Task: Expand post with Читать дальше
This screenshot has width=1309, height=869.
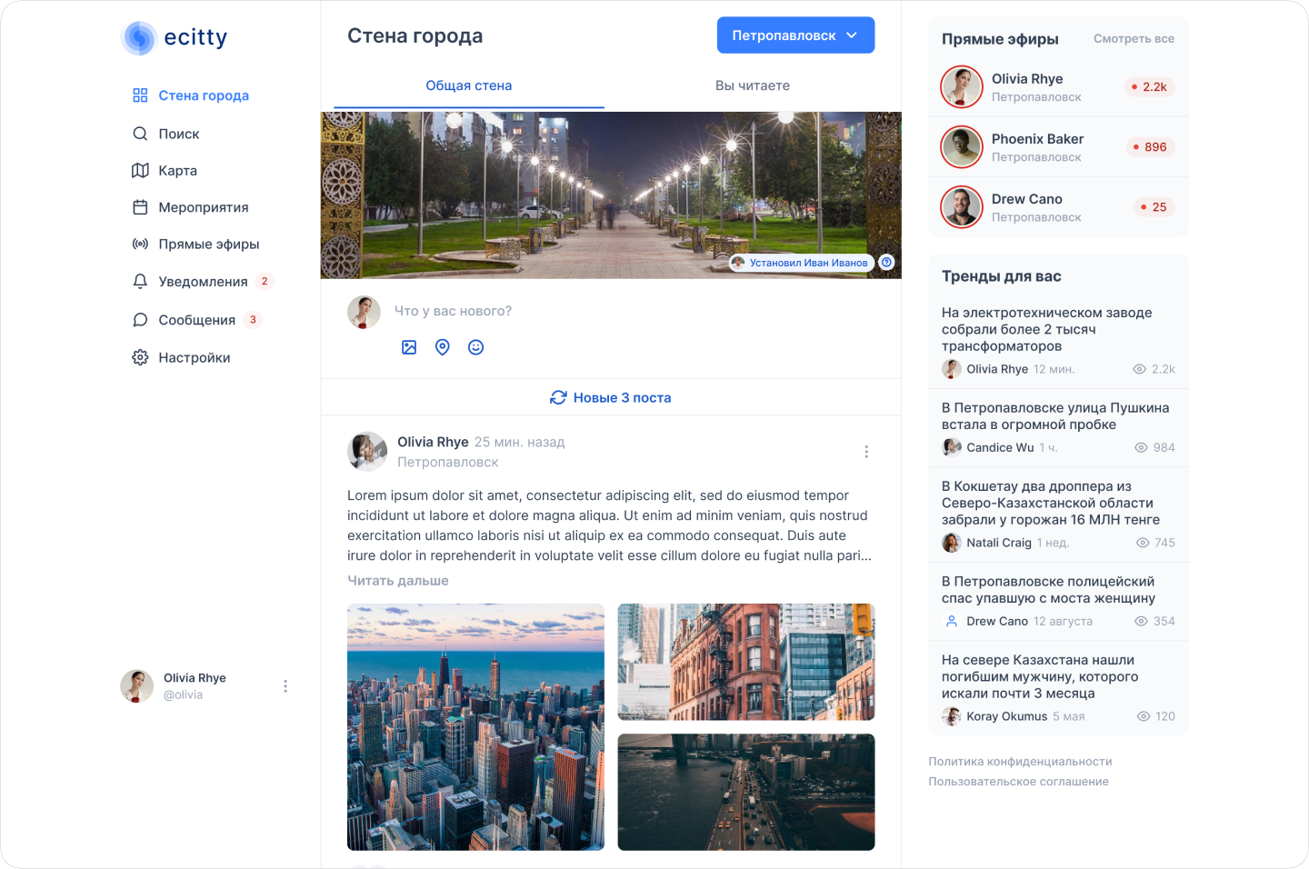Action: 398,581
